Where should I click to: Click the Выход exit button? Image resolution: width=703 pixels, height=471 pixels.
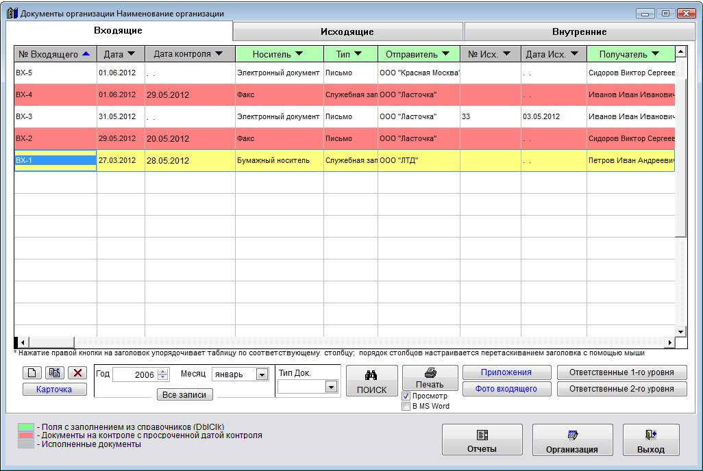[650, 440]
